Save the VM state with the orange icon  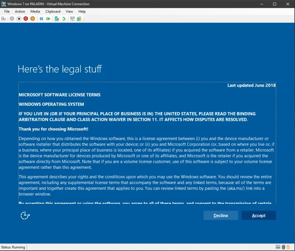point(32,19)
